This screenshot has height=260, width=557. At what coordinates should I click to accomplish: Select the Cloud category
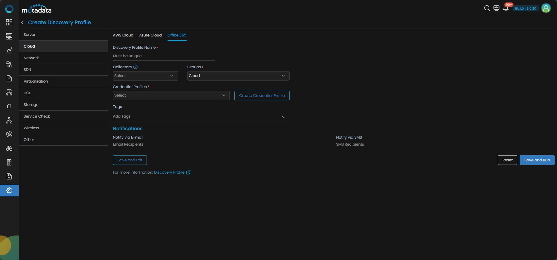[x=63, y=46]
